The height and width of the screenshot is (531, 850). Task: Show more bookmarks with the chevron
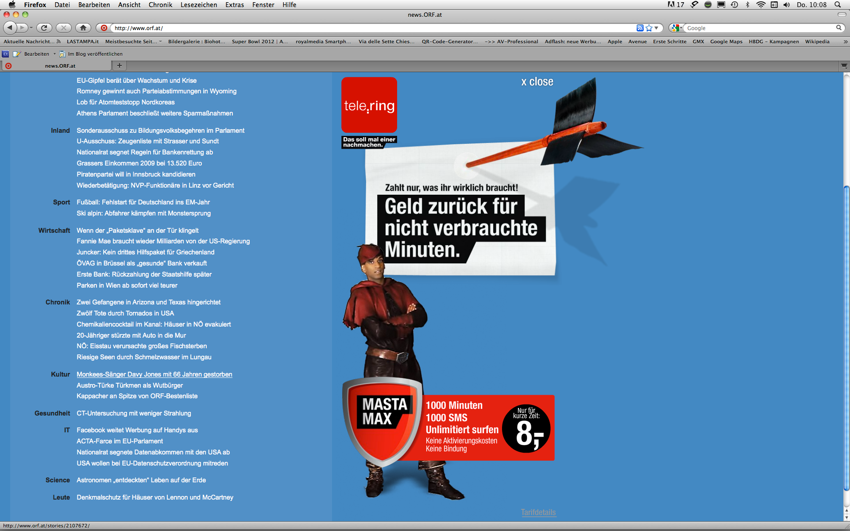(845, 42)
